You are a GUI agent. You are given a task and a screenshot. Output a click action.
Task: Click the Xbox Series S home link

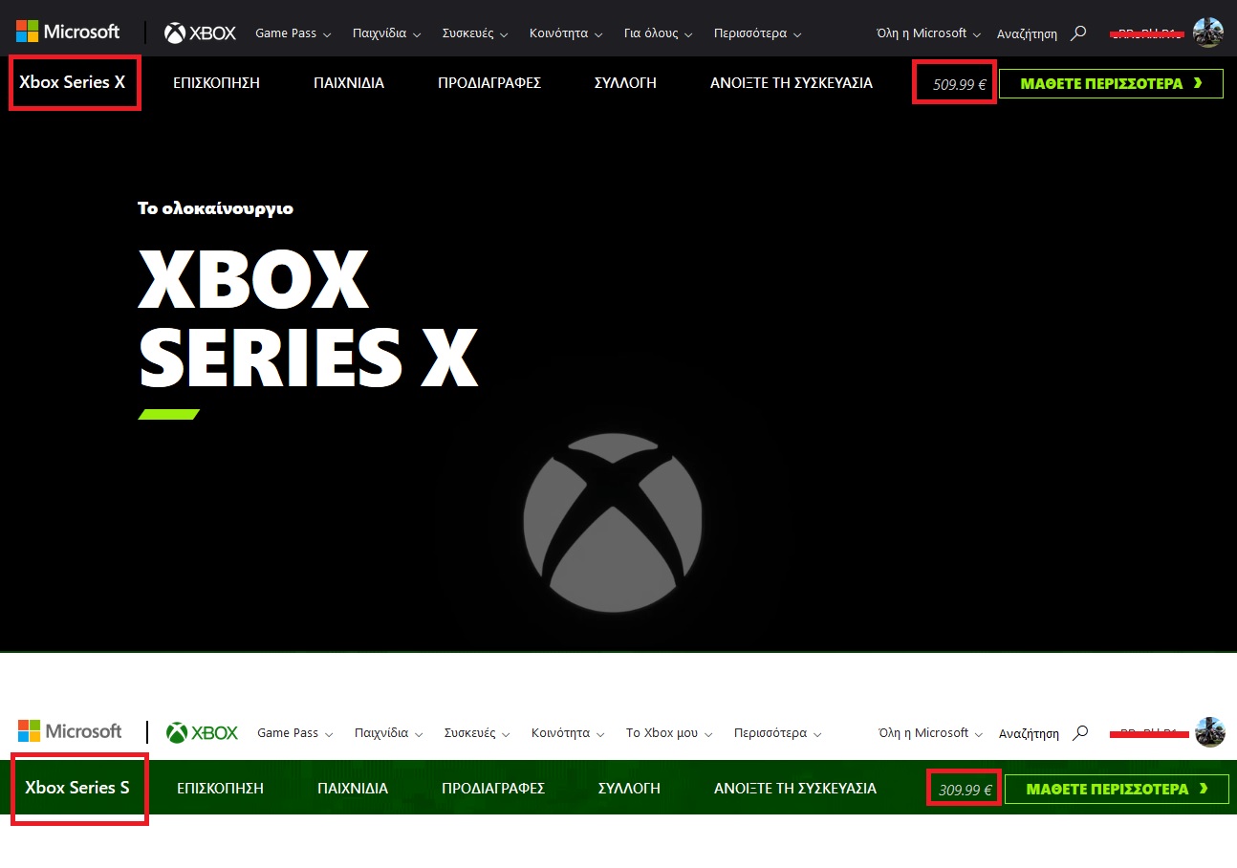coord(76,789)
